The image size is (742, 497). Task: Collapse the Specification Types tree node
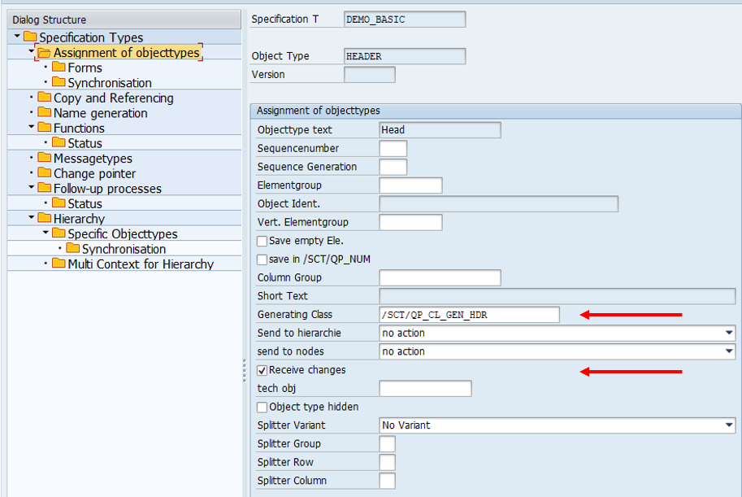(17, 37)
